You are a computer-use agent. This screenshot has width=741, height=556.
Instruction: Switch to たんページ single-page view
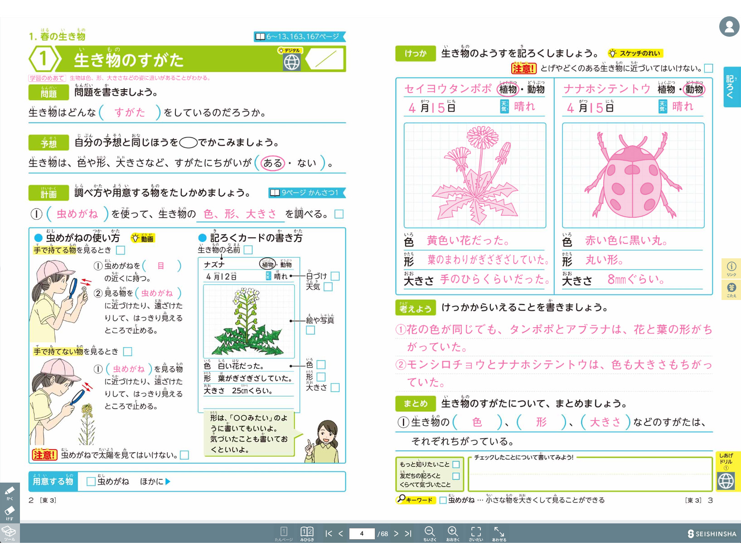pyautogui.click(x=284, y=533)
